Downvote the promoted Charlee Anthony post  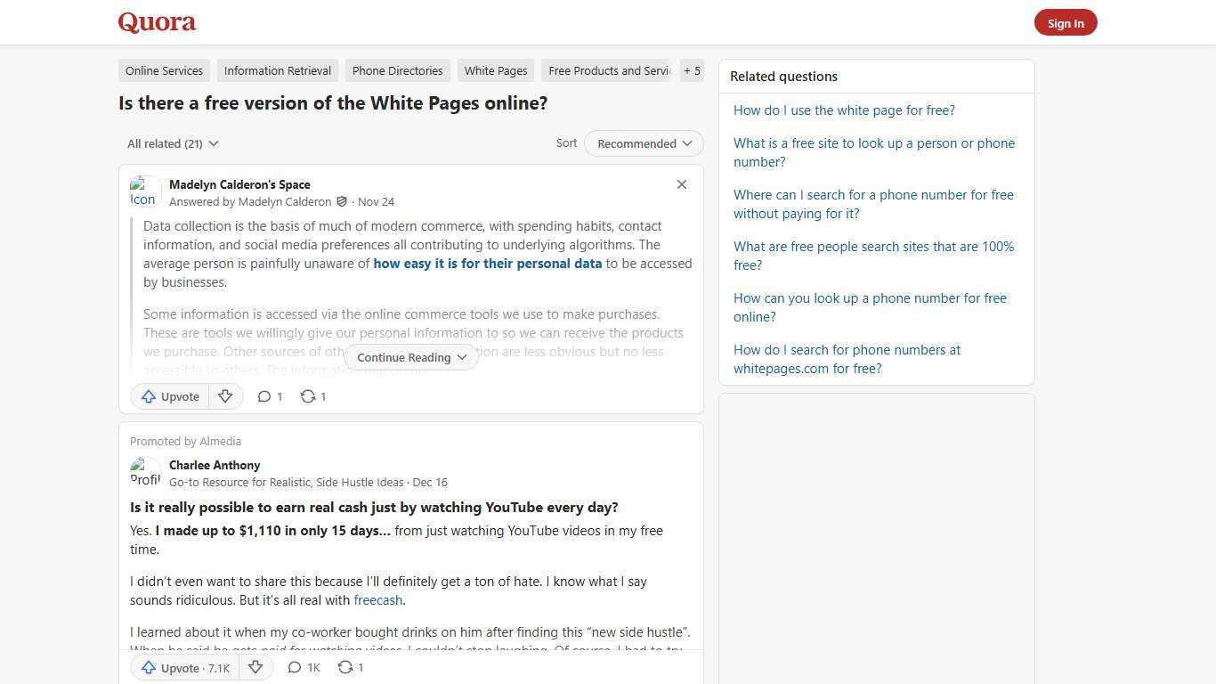(255, 667)
